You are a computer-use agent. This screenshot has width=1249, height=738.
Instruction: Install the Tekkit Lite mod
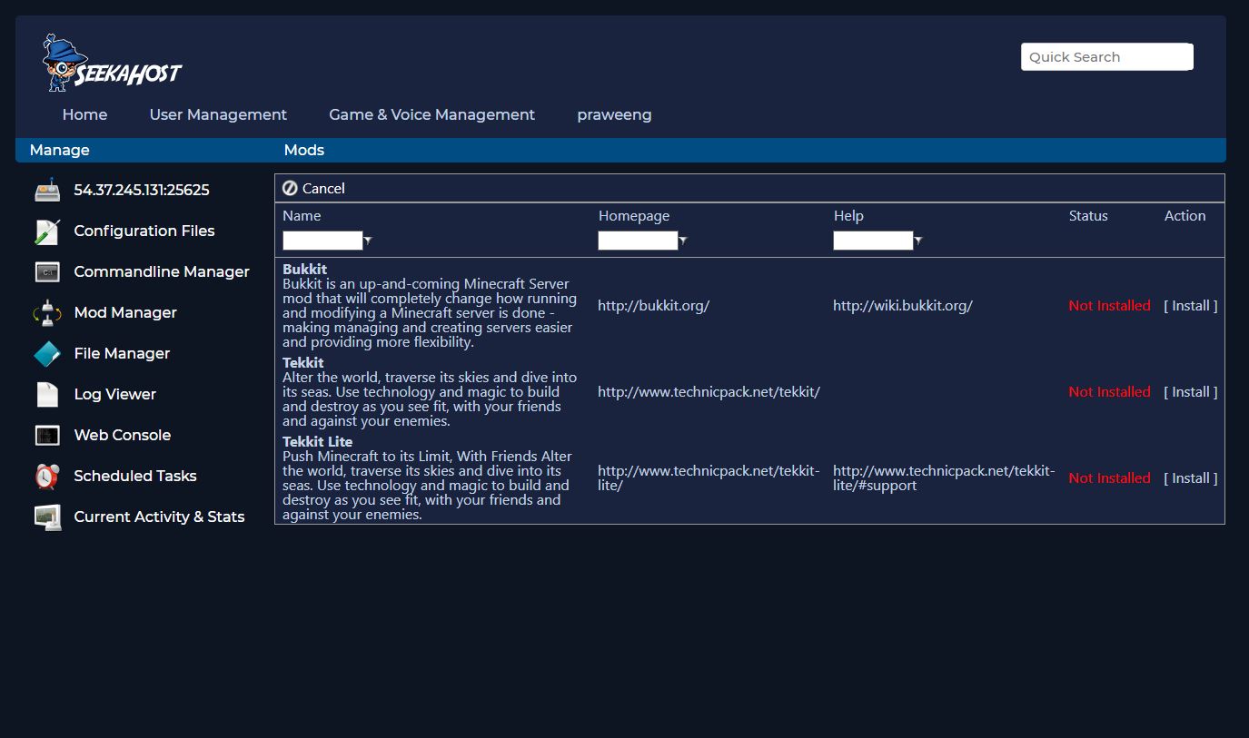(x=1191, y=478)
